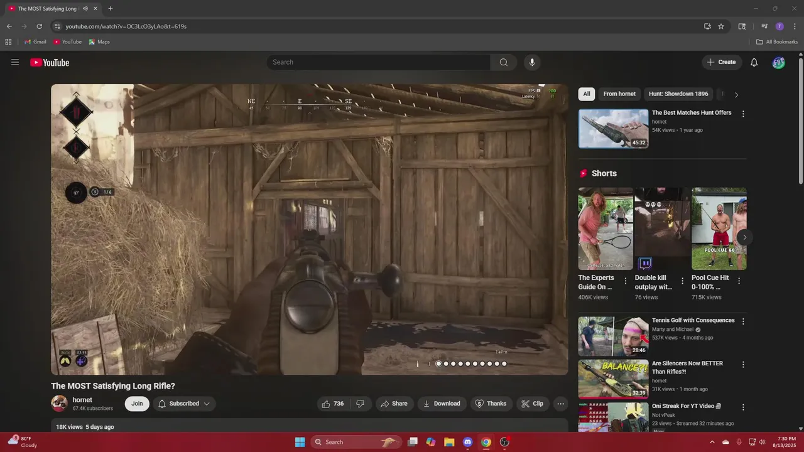
Task: Open Tennis Golf with Consequences video
Action: [x=613, y=336]
